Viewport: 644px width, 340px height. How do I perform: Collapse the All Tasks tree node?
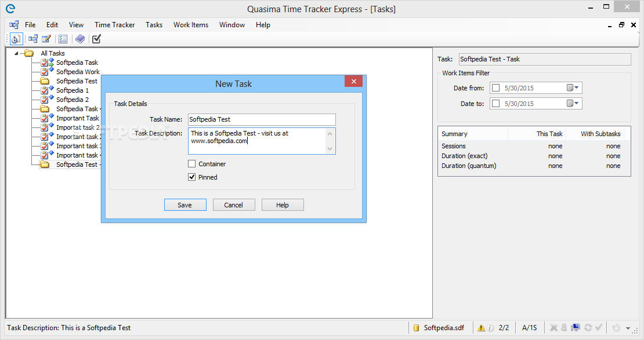pyautogui.click(x=16, y=53)
